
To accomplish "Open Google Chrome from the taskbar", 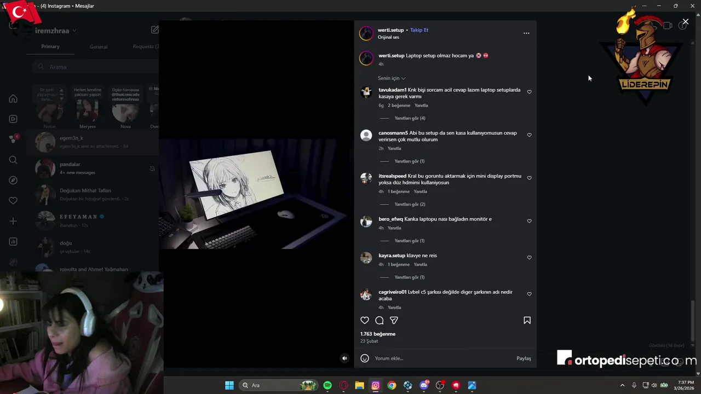I will [392, 385].
